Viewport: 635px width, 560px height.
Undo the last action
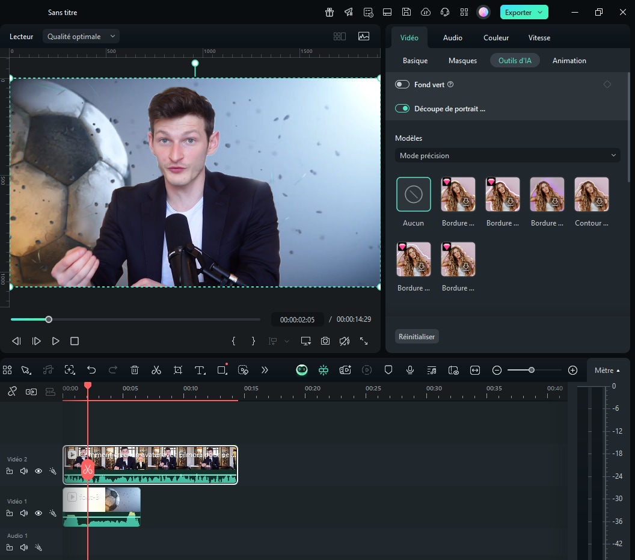pyautogui.click(x=91, y=370)
